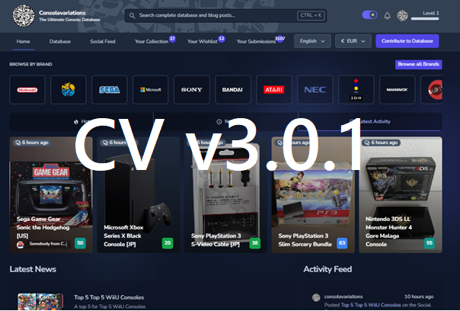Viewport: 460px width, 311px height.
Task: Open the Nintendo 3DS LL Monster Hunter card
Action: [x=401, y=194]
